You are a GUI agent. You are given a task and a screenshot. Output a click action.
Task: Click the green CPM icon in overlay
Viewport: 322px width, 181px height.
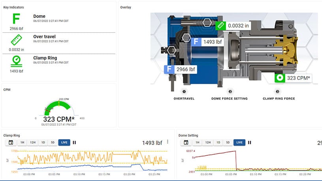(280, 78)
